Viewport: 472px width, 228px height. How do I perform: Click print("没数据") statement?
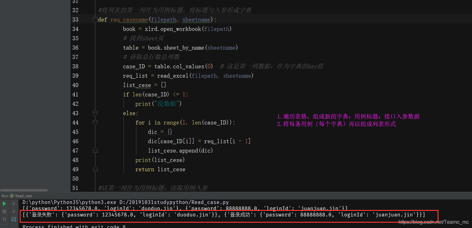tap(159, 104)
